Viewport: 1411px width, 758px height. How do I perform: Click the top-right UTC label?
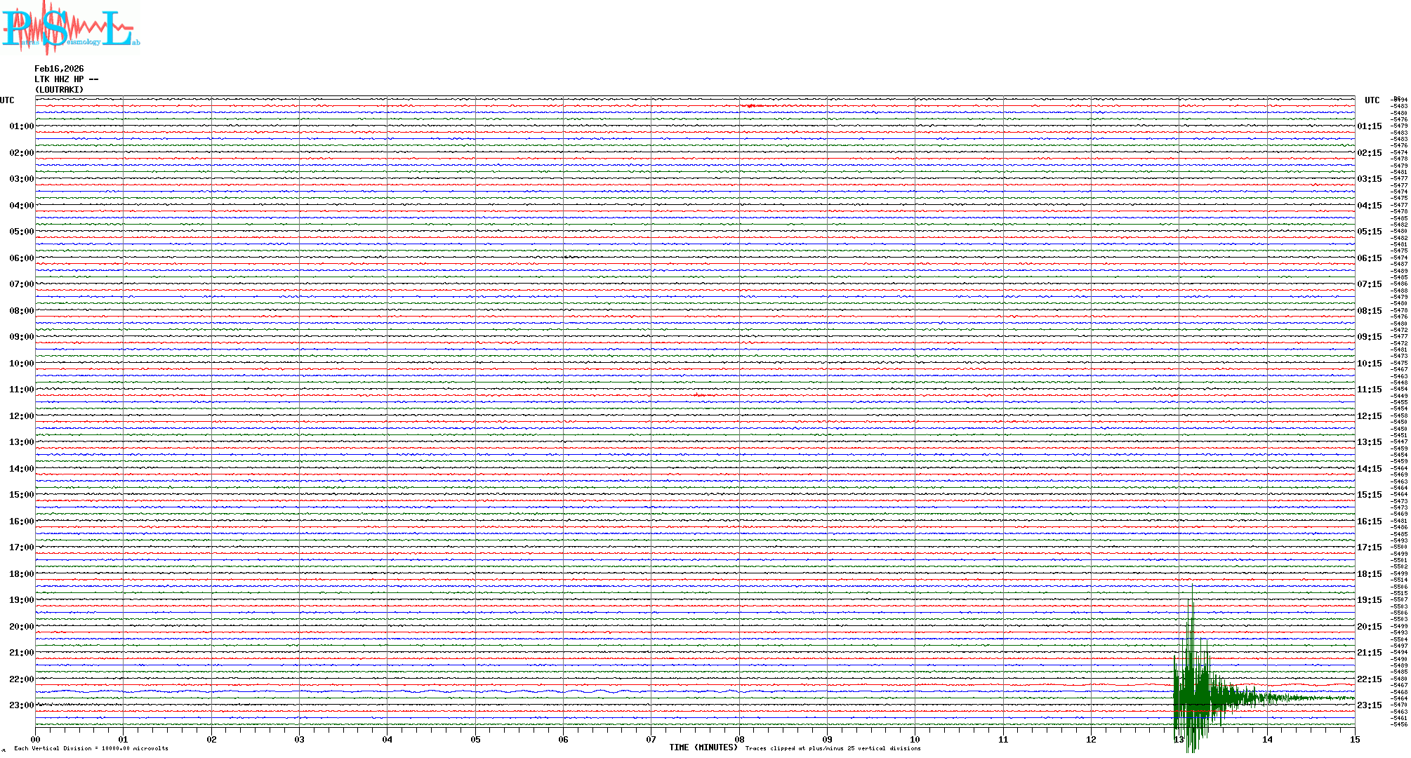[x=1372, y=100]
